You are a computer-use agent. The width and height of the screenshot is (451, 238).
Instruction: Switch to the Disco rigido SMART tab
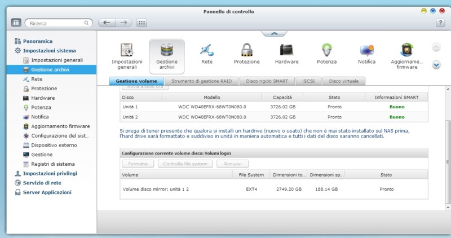click(268, 81)
